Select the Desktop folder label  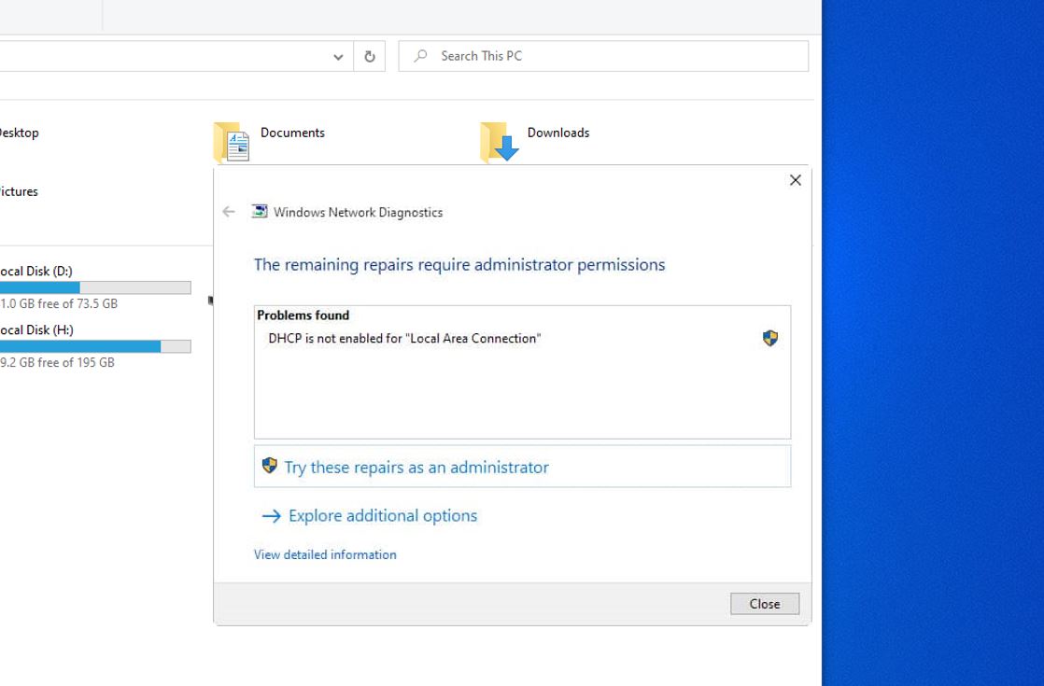pos(19,133)
